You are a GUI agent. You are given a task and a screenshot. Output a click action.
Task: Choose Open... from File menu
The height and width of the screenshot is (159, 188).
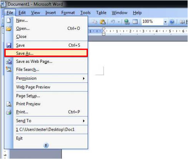click(x=46, y=28)
